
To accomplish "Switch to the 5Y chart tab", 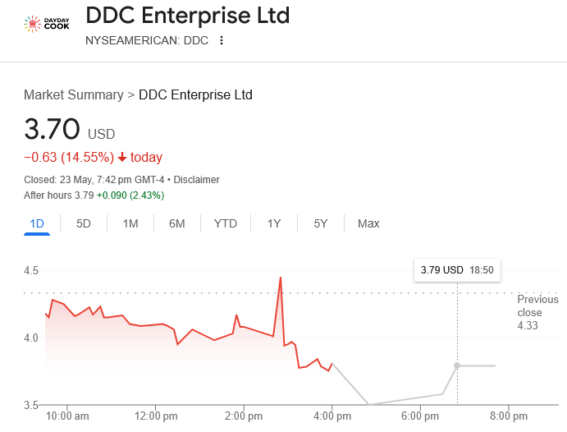I will pos(321,223).
